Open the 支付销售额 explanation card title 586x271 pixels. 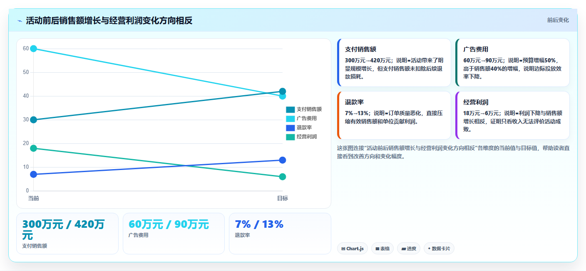[x=360, y=49]
